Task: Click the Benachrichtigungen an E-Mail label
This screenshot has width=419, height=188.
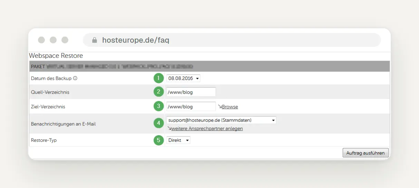Action: [x=63, y=124]
